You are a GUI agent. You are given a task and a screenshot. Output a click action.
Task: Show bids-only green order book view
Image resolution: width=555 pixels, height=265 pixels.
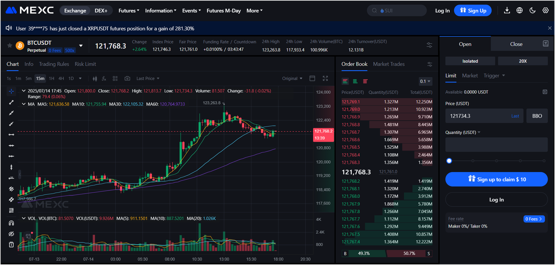(x=355, y=81)
